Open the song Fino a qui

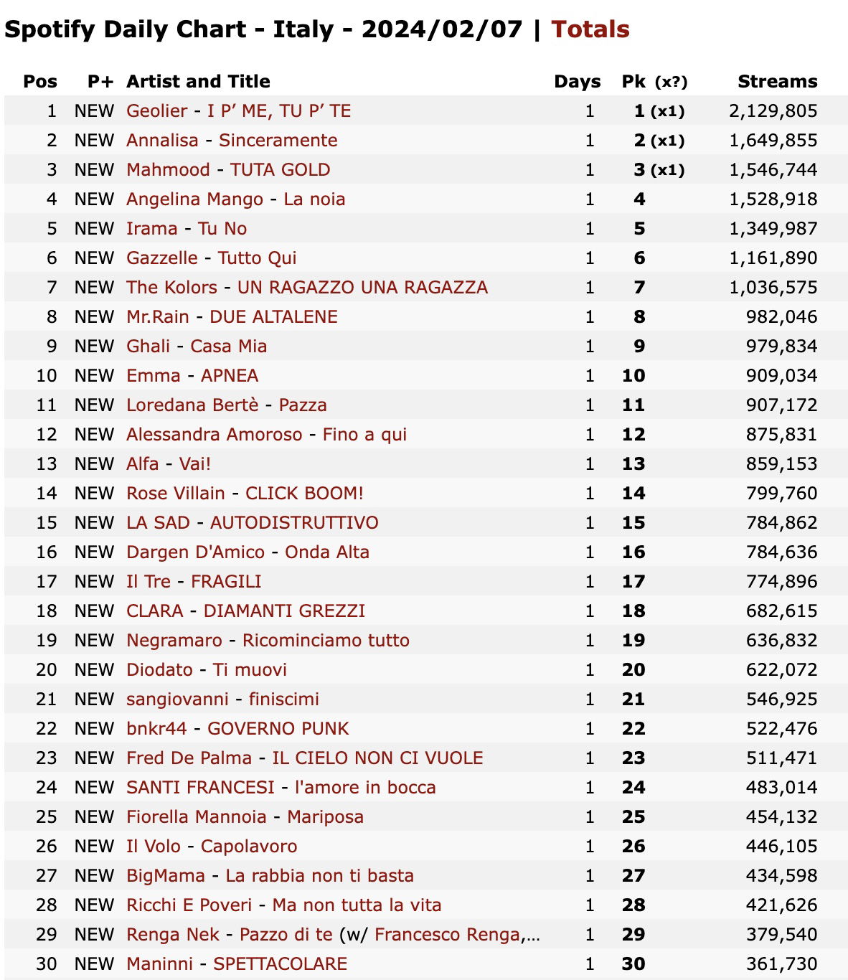click(x=365, y=434)
